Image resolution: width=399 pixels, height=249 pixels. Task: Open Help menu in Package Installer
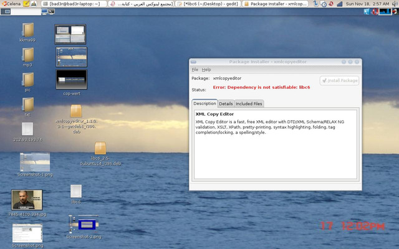click(206, 69)
